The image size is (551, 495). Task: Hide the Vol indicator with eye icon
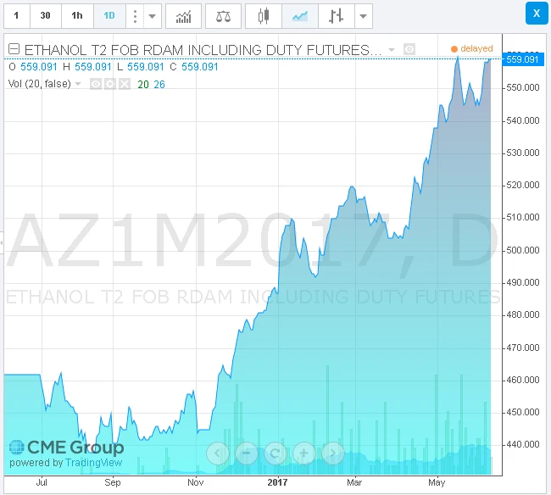click(96, 84)
